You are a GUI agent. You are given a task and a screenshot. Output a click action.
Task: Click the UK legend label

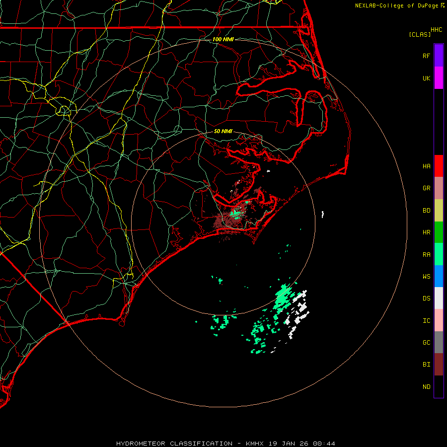click(426, 78)
